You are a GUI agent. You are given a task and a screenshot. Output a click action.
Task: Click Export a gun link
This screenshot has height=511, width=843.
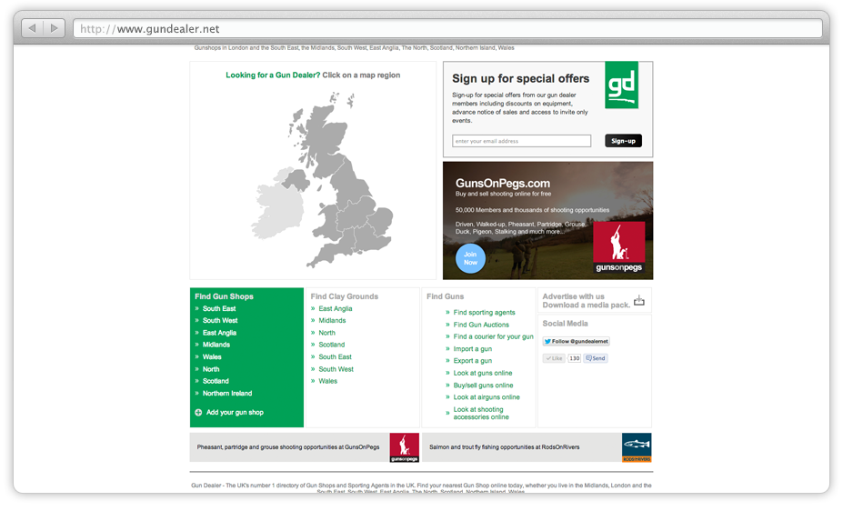coord(473,361)
